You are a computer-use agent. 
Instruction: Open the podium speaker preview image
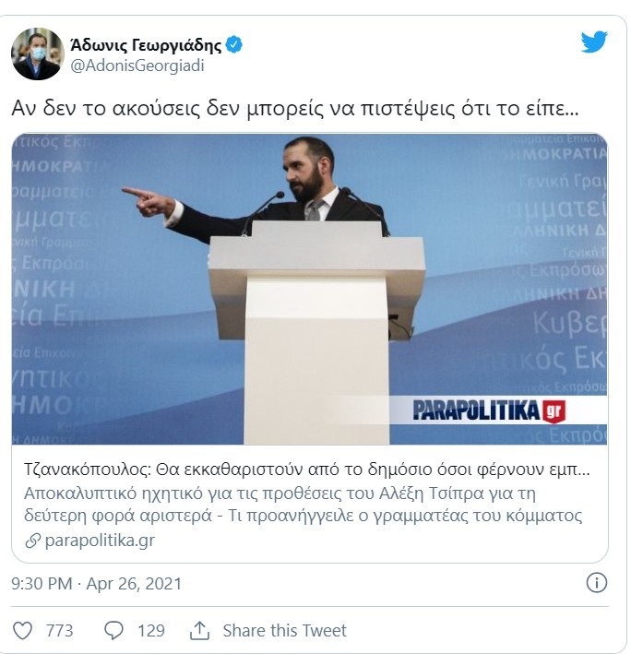tap(309, 289)
